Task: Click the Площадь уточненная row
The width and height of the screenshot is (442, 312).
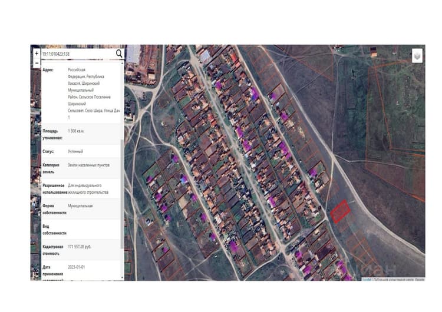Action: [x=81, y=134]
